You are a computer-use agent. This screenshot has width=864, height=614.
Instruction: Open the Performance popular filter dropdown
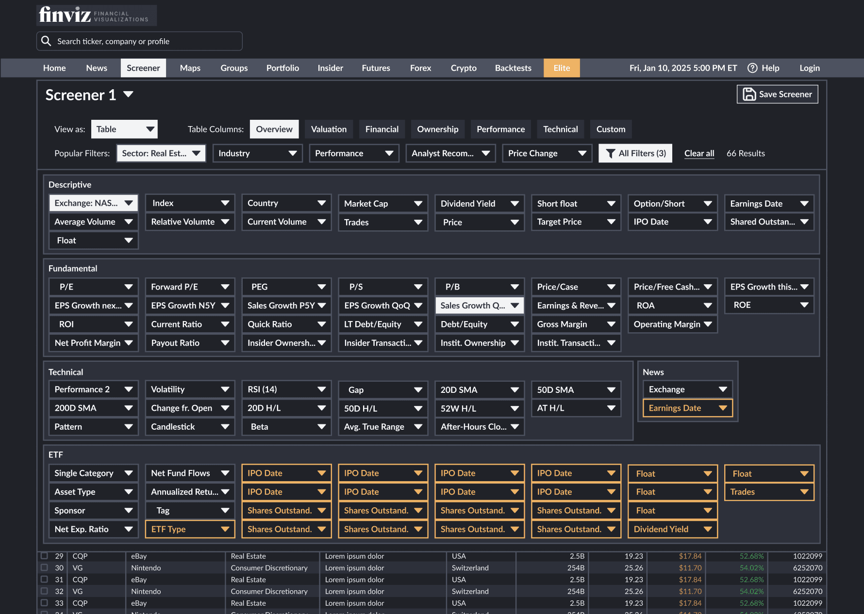(x=354, y=153)
